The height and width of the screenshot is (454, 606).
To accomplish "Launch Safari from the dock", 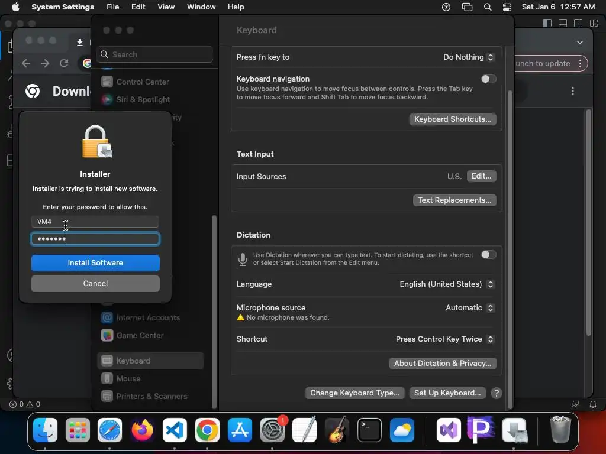I will [x=109, y=430].
